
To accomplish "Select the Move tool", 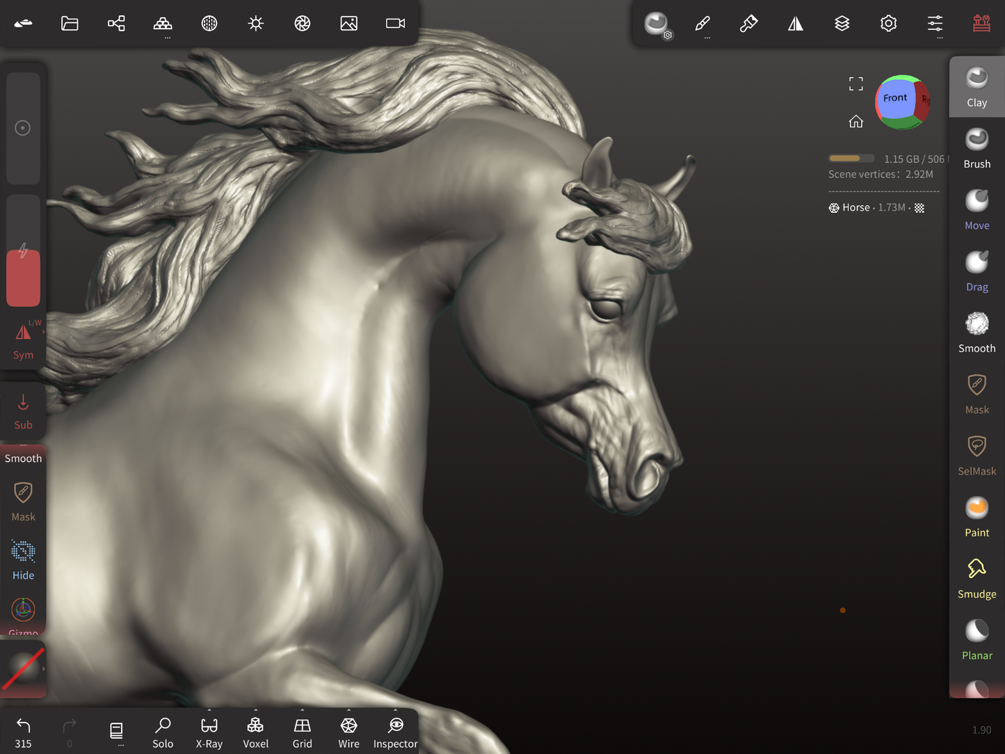I will [976, 209].
